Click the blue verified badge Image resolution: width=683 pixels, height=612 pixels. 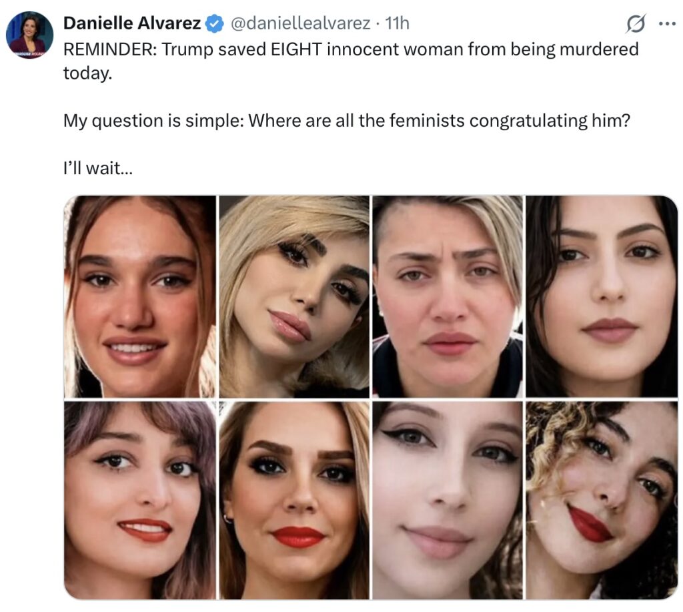pos(213,24)
